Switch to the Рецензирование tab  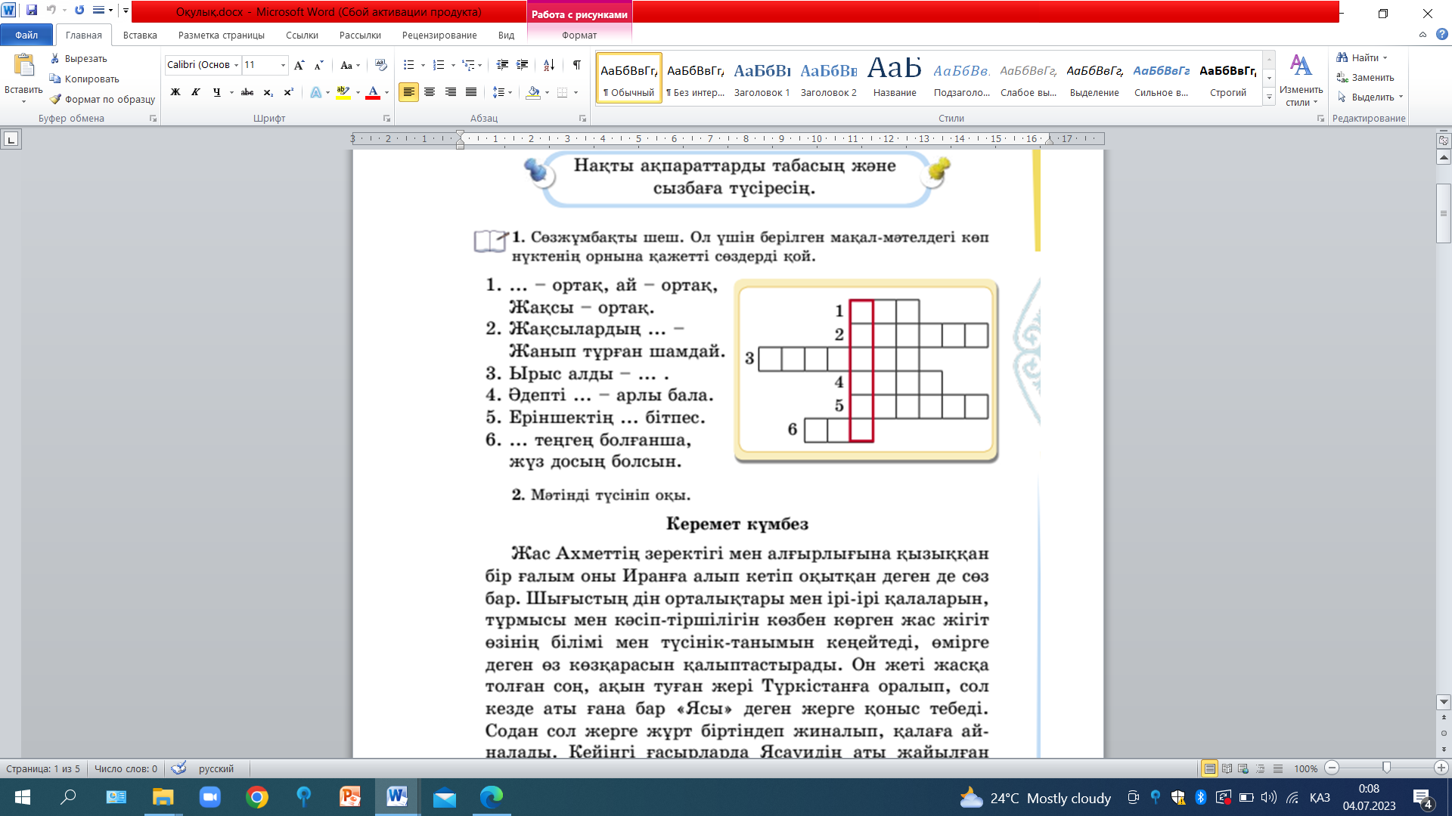click(x=439, y=35)
